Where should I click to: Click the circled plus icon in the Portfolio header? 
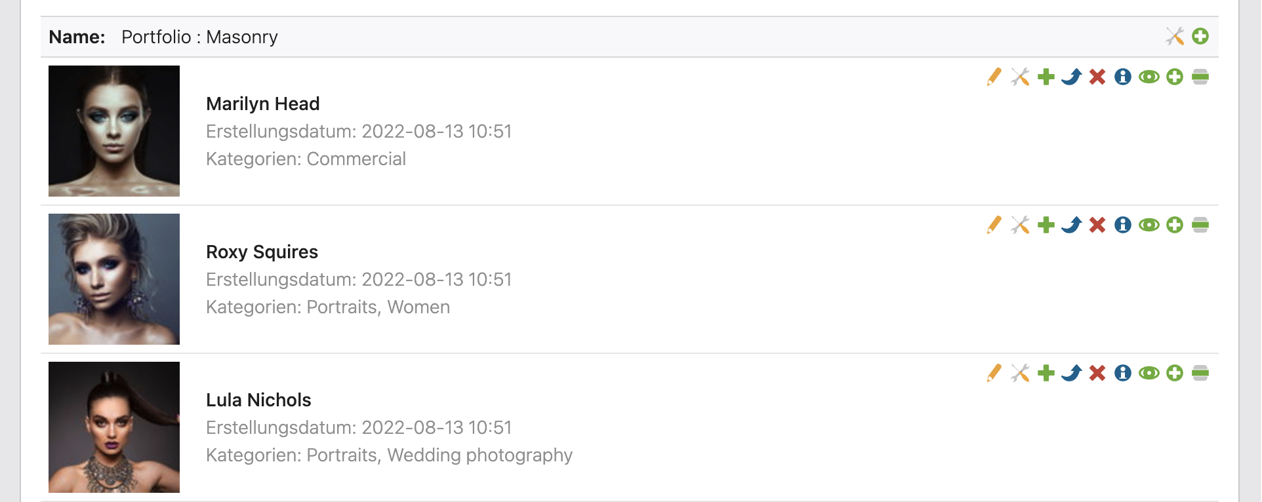[x=1200, y=36]
